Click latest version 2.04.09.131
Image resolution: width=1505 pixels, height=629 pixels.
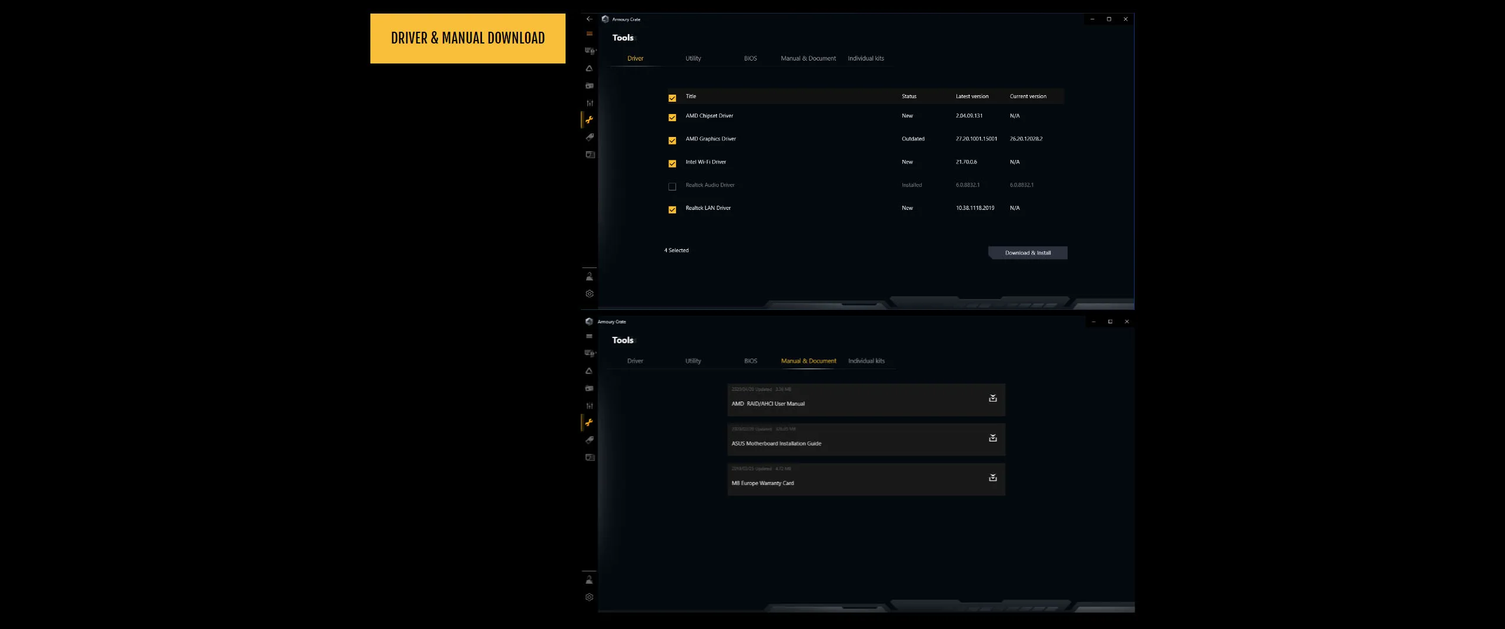[969, 116]
